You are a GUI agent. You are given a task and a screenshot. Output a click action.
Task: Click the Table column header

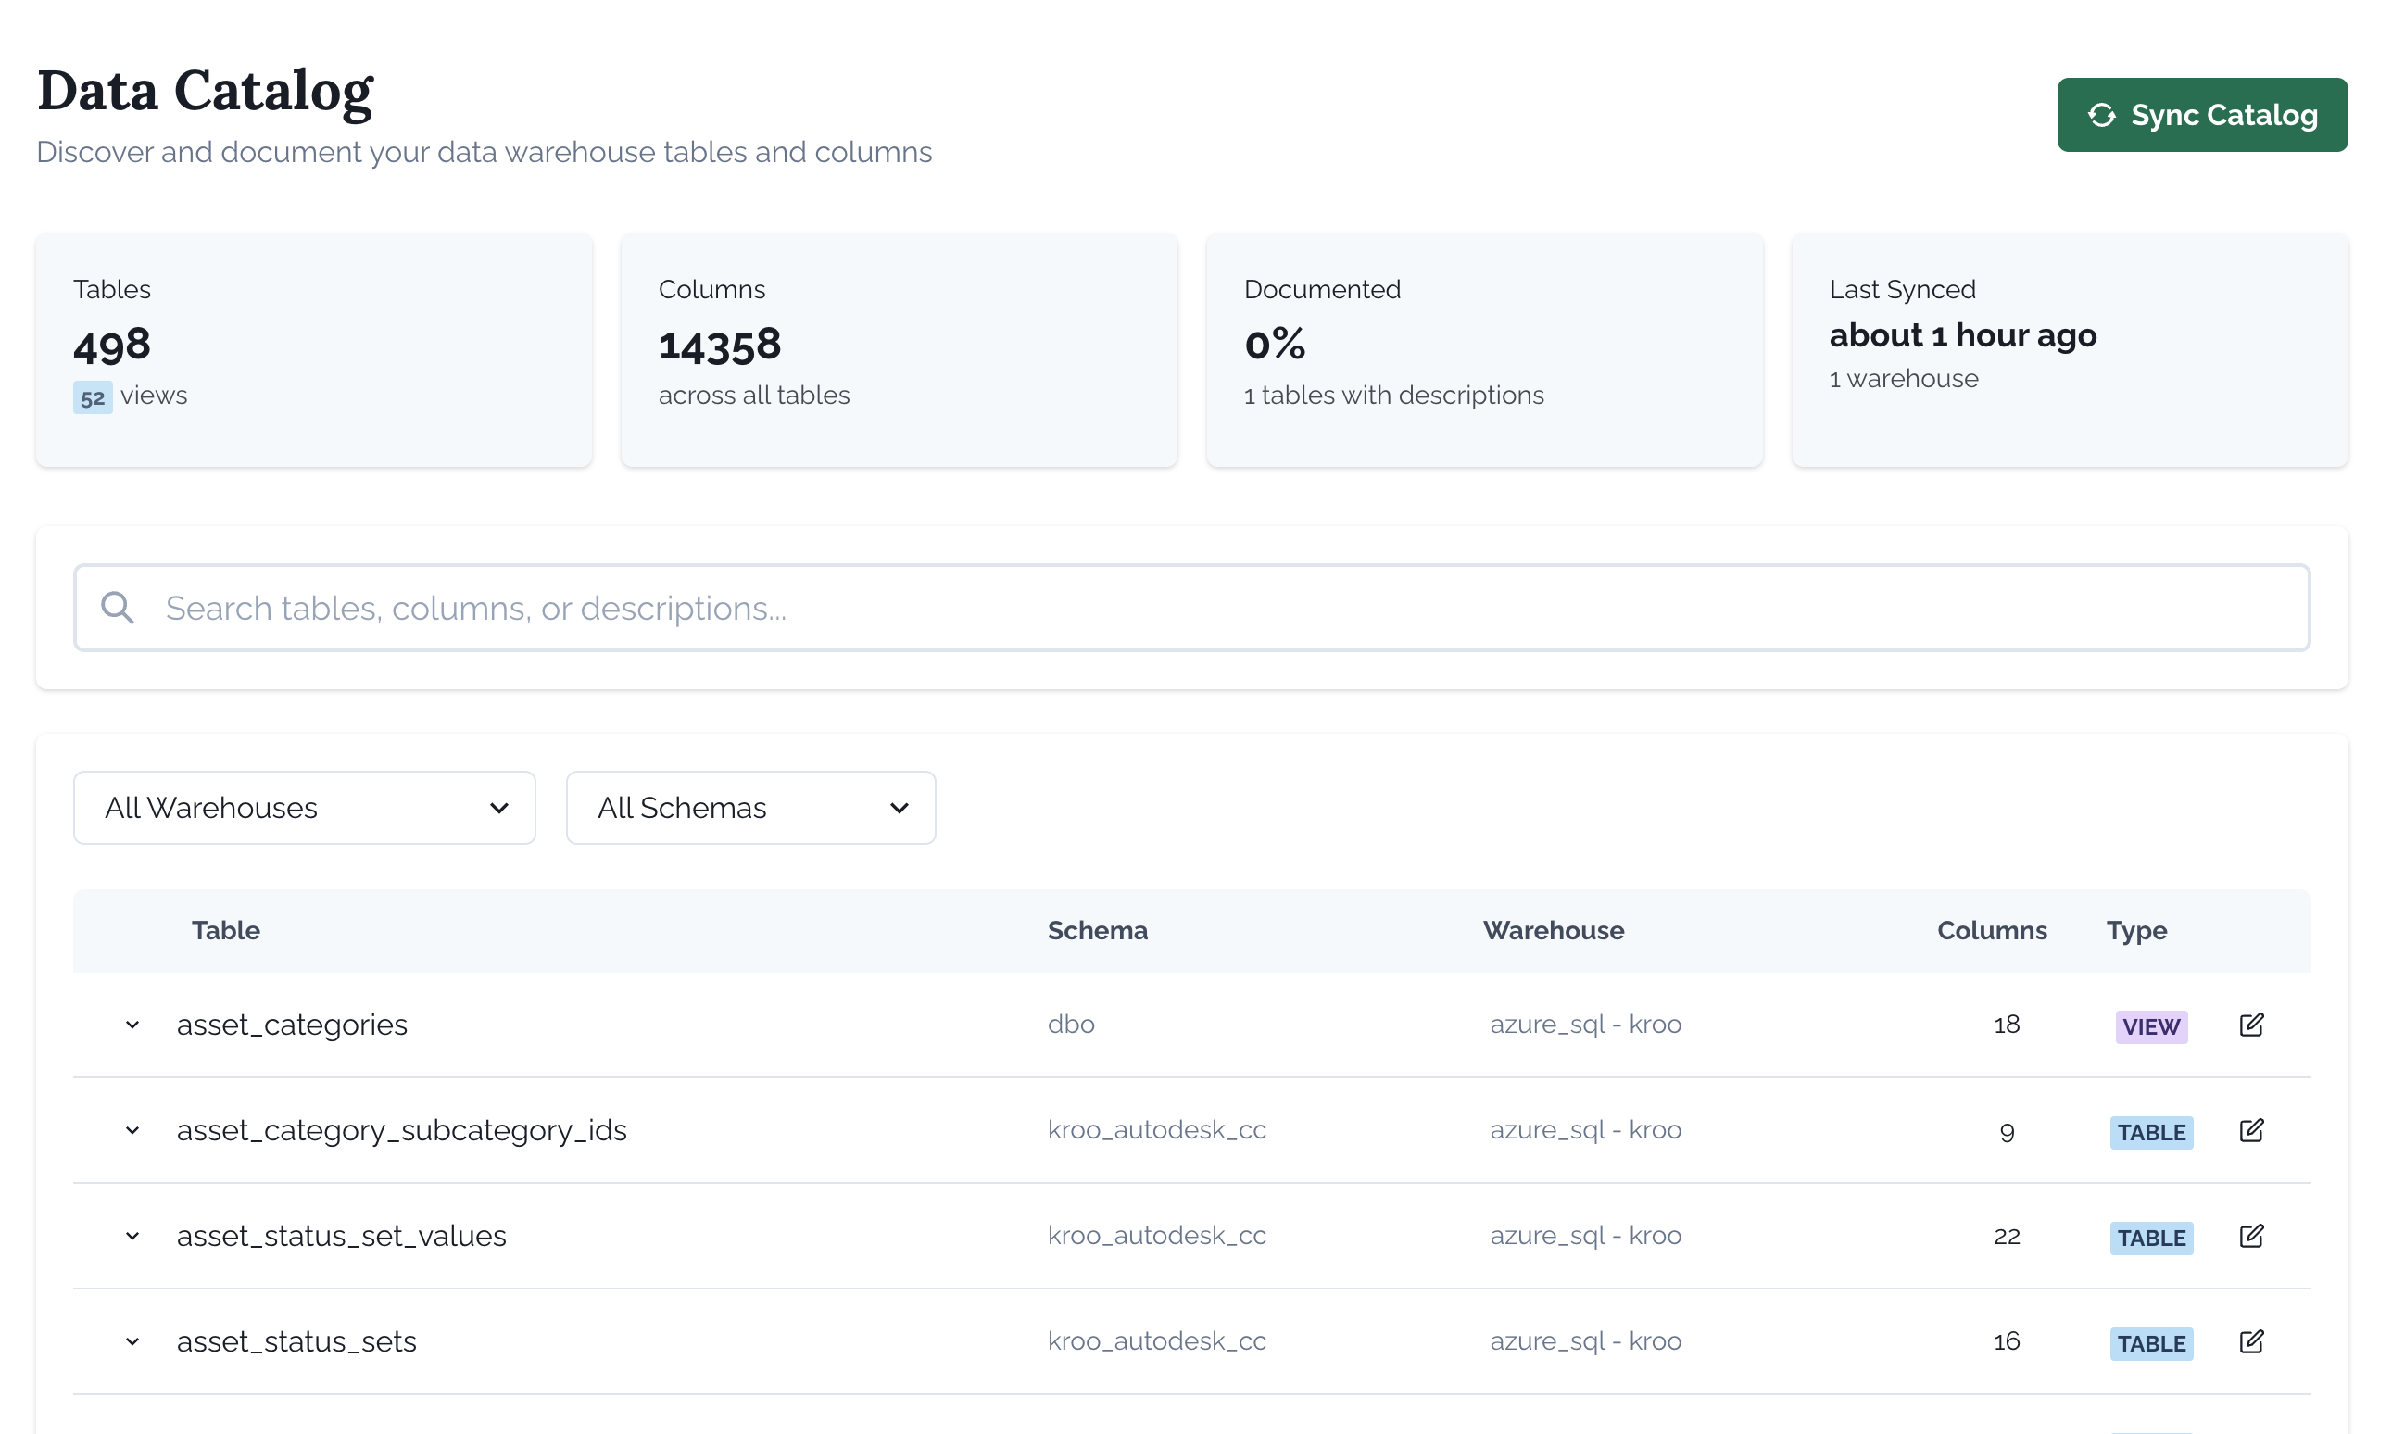(225, 931)
